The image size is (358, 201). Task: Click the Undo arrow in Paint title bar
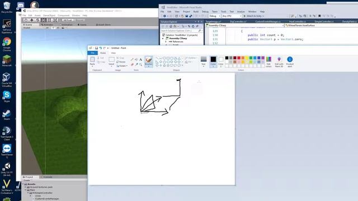(101, 48)
